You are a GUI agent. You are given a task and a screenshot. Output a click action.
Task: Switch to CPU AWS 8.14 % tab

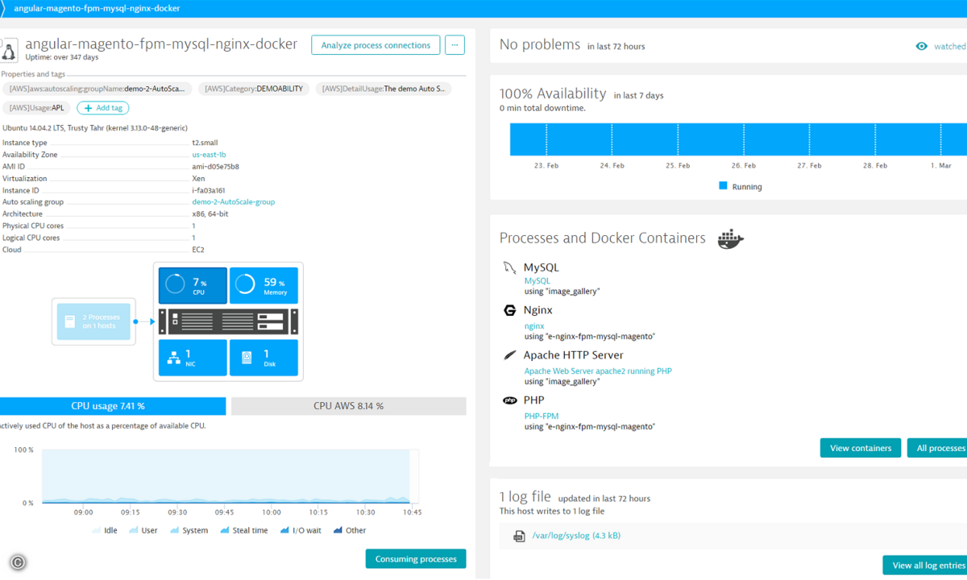pyautogui.click(x=348, y=406)
